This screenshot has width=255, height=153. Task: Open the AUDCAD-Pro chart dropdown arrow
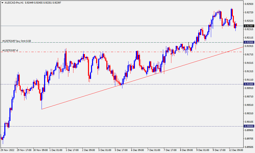(2, 3)
